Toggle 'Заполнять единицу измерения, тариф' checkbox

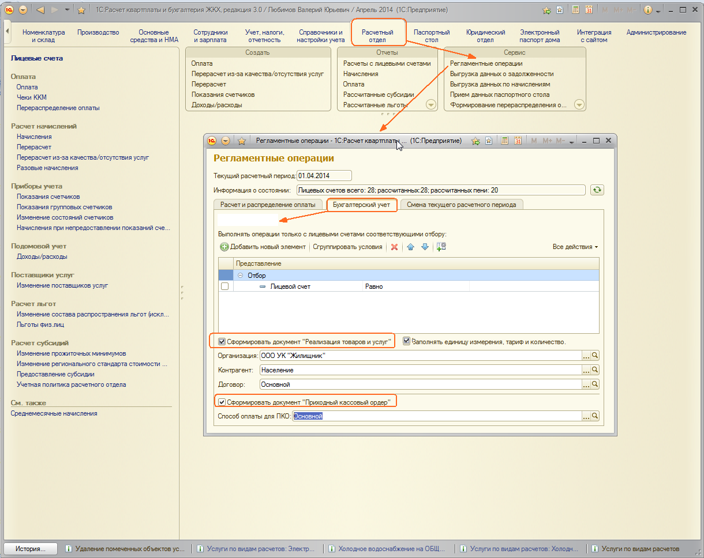pos(407,341)
